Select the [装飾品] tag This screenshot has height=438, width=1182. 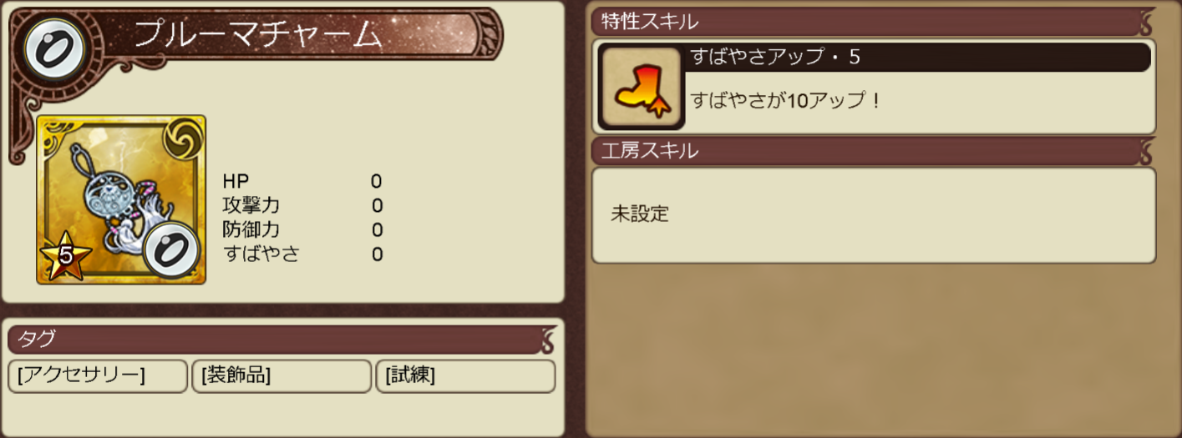pos(282,376)
